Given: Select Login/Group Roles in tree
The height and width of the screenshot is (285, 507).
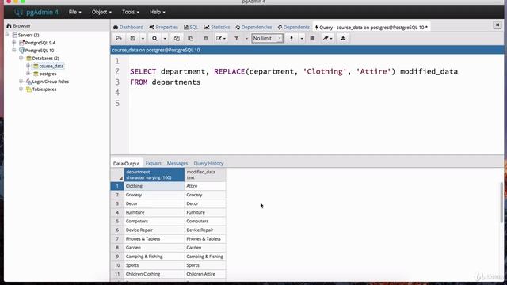Looking at the screenshot, I should tap(51, 82).
